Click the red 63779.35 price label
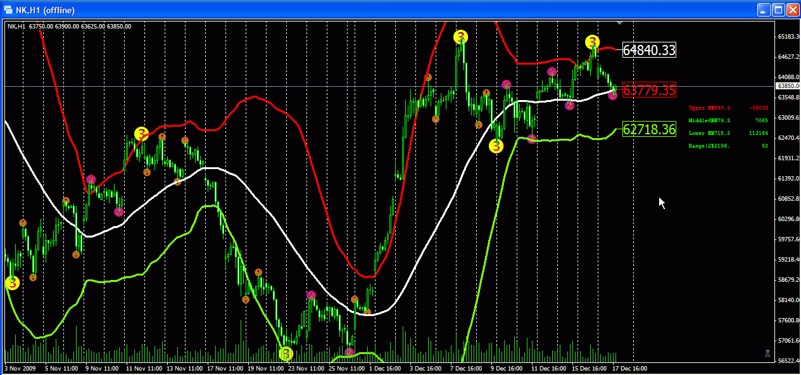The height and width of the screenshot is (375, 801). (649, 90)
